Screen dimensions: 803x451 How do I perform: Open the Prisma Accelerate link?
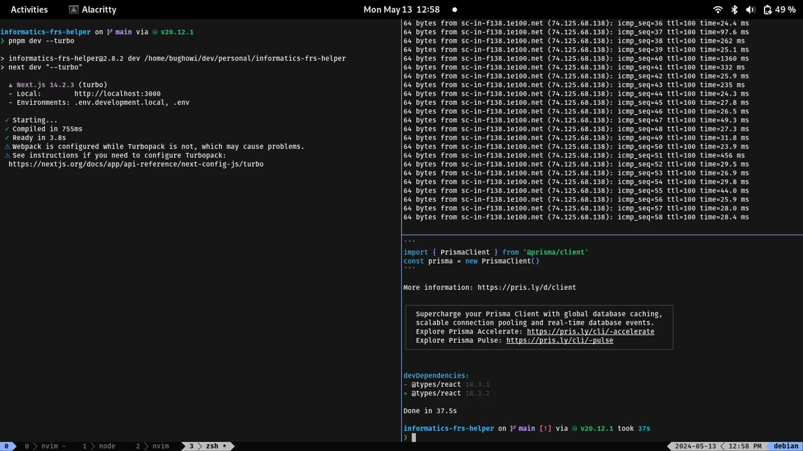[590, 331]
